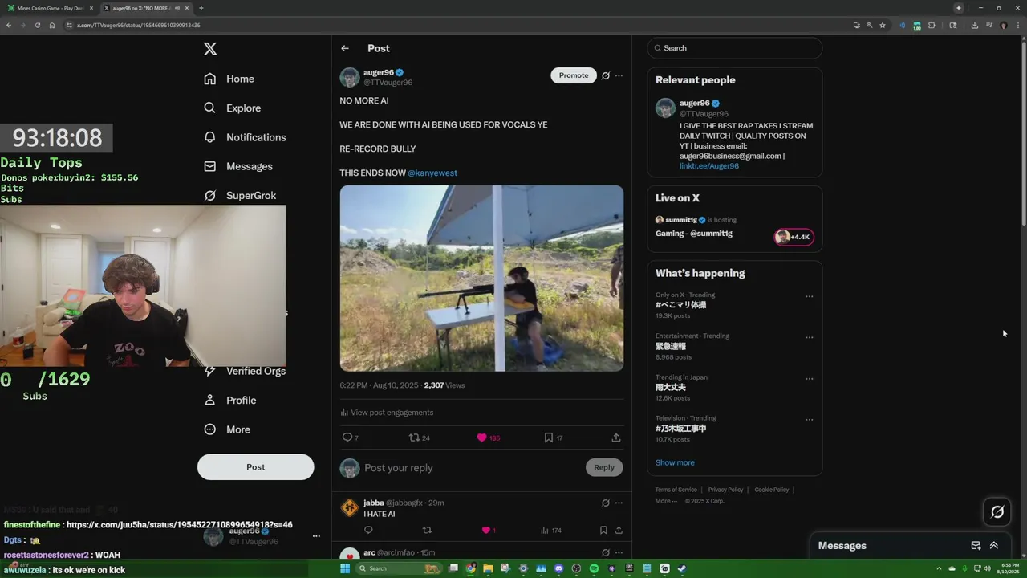This screenshot has width=1027, height=578.
Task: Open three-dot menu on arc's reply
Action: [619, 552]
